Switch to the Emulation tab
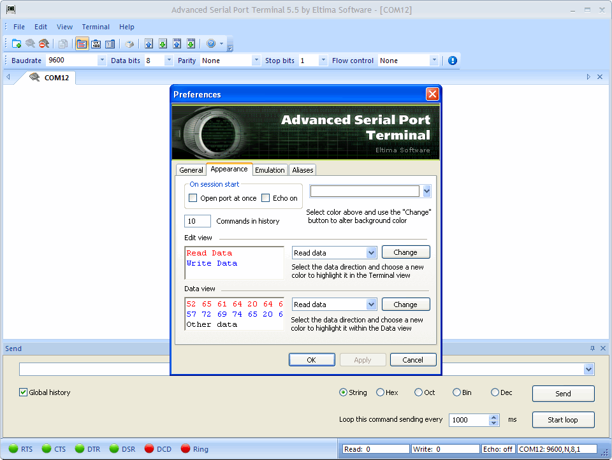612x460 pixels. tap(270, 170)
